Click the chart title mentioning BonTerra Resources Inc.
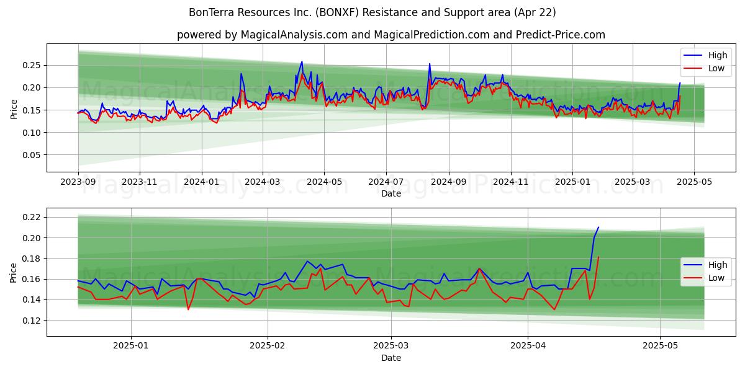745x372 pixels. (372, 12)
